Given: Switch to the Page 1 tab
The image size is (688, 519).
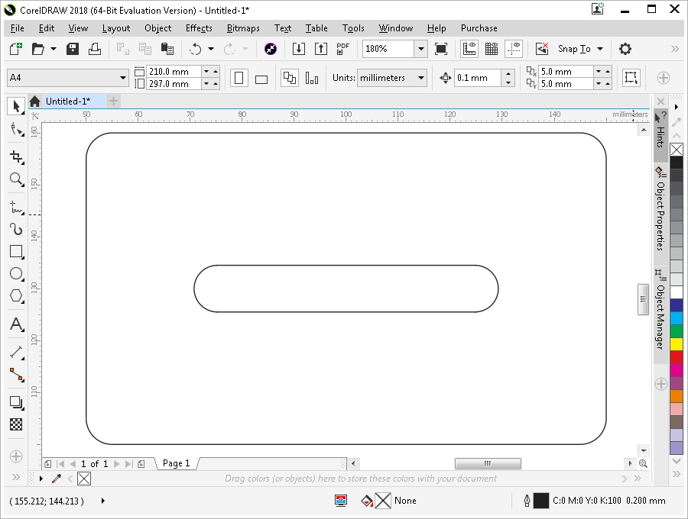Looking at the screenshot, I should [177, 463].
